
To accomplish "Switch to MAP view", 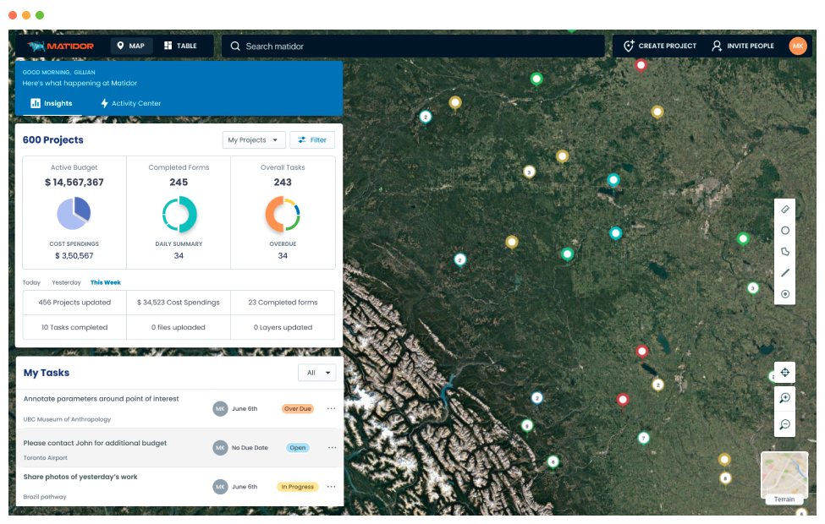I will [131, 46].
